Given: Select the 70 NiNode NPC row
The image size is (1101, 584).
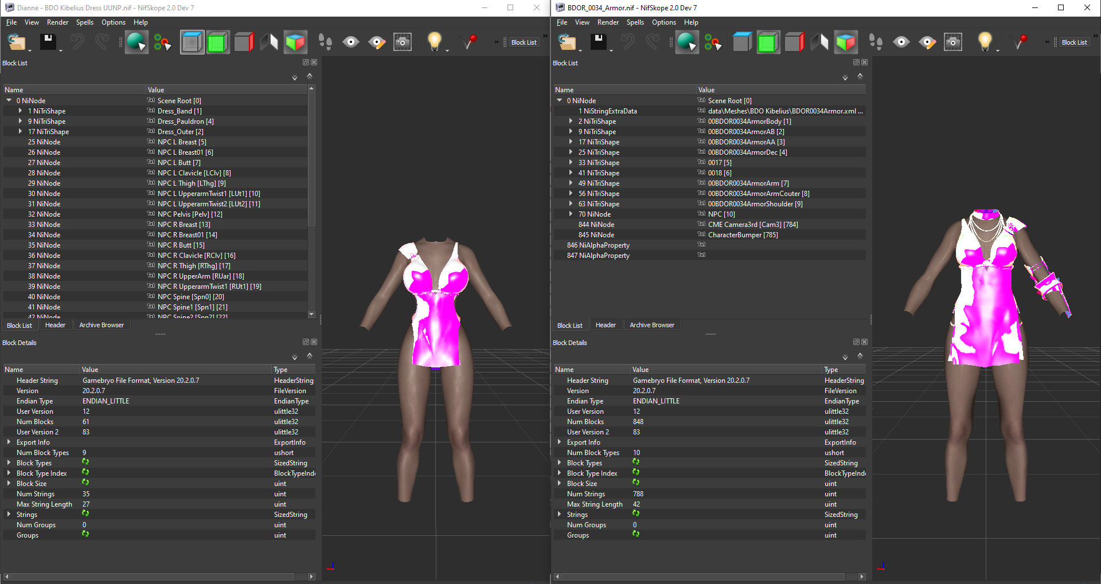Looking at the screenshot, I should 709,214.
